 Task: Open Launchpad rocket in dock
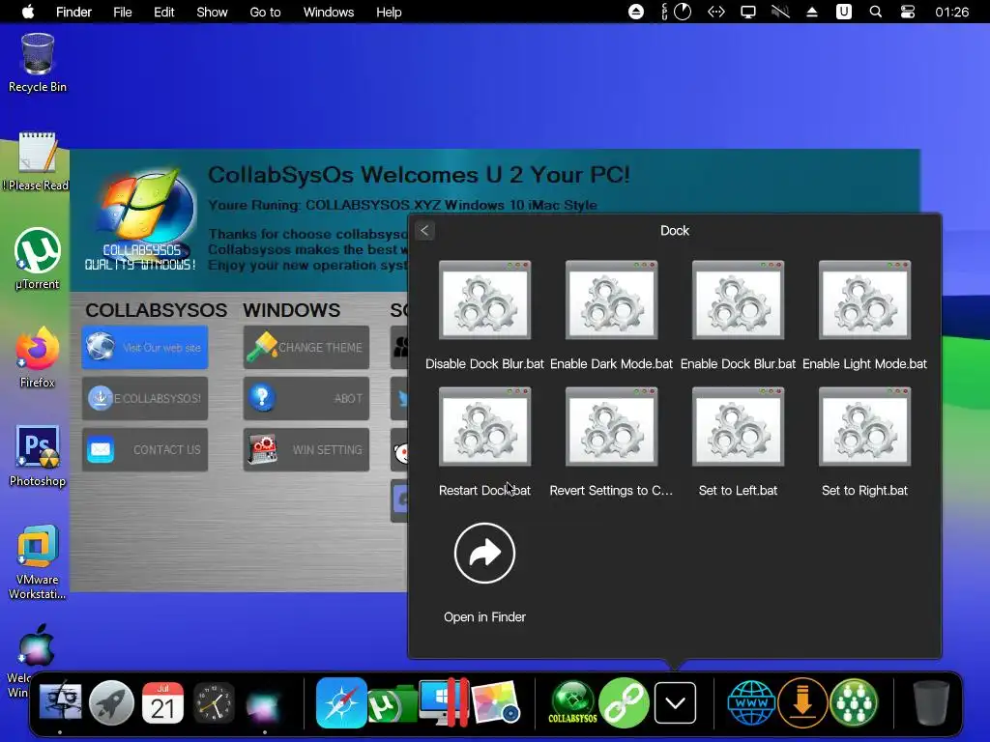pos(112,702)
